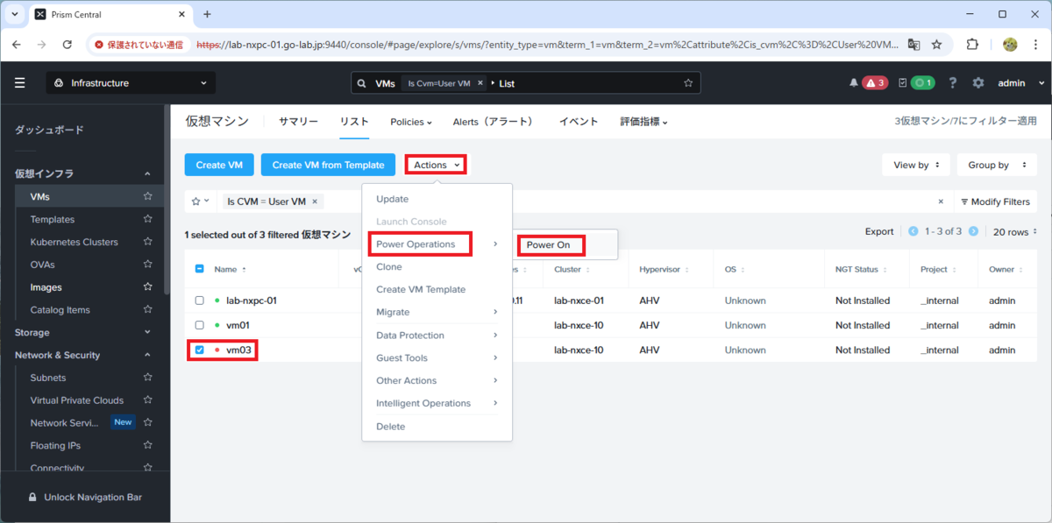Image resolution: width=1052 pixels, height=523 pixels.
Task: Open the green tasks badge showing 1
Action: pos(922,83)
